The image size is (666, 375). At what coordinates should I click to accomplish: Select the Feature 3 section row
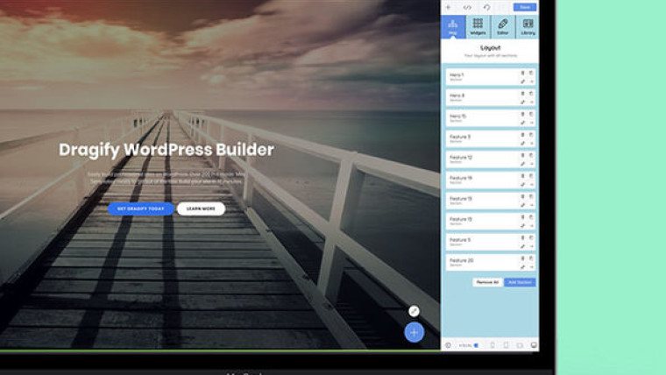[490, 139]
